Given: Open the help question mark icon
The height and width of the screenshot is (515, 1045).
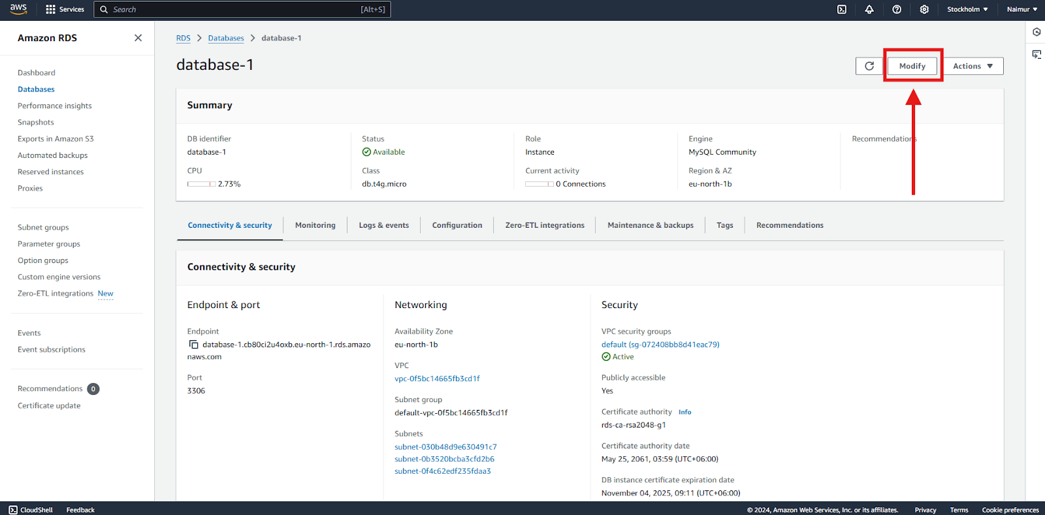Looking at the screenshot, I should tap(897, 9).
